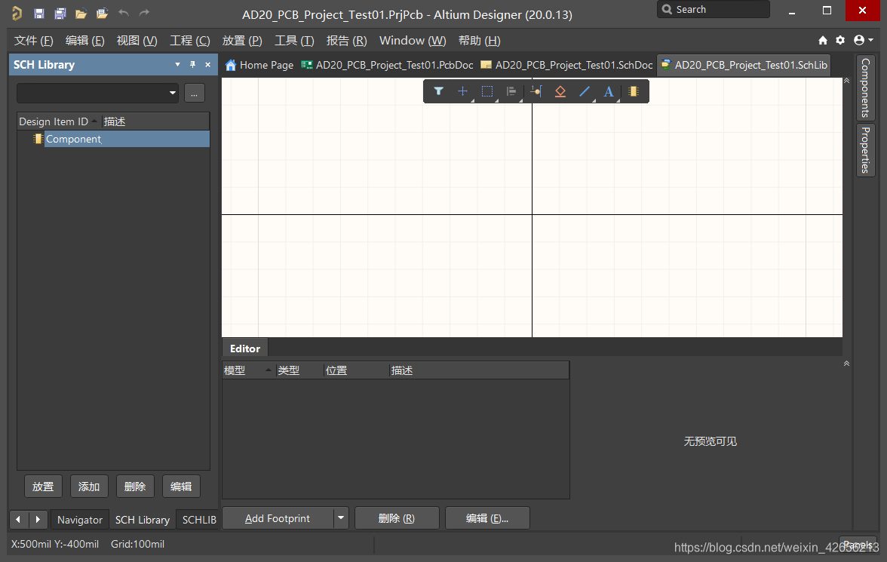
Task: Select the Place Pin tool
Action: (x=536, y=91)
